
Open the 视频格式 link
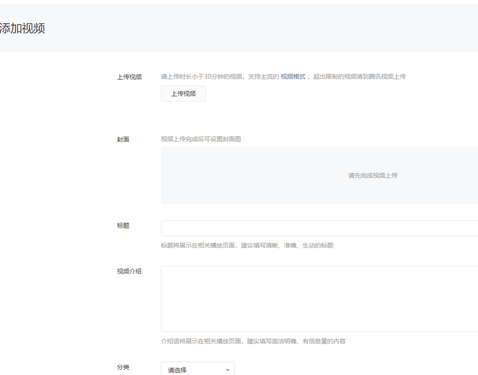point(293,77)
